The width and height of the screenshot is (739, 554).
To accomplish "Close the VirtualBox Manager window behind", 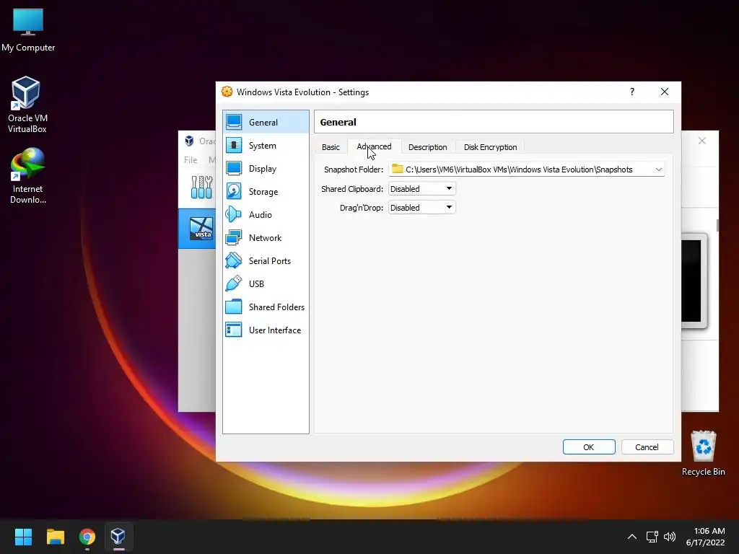I will point(701,141).
